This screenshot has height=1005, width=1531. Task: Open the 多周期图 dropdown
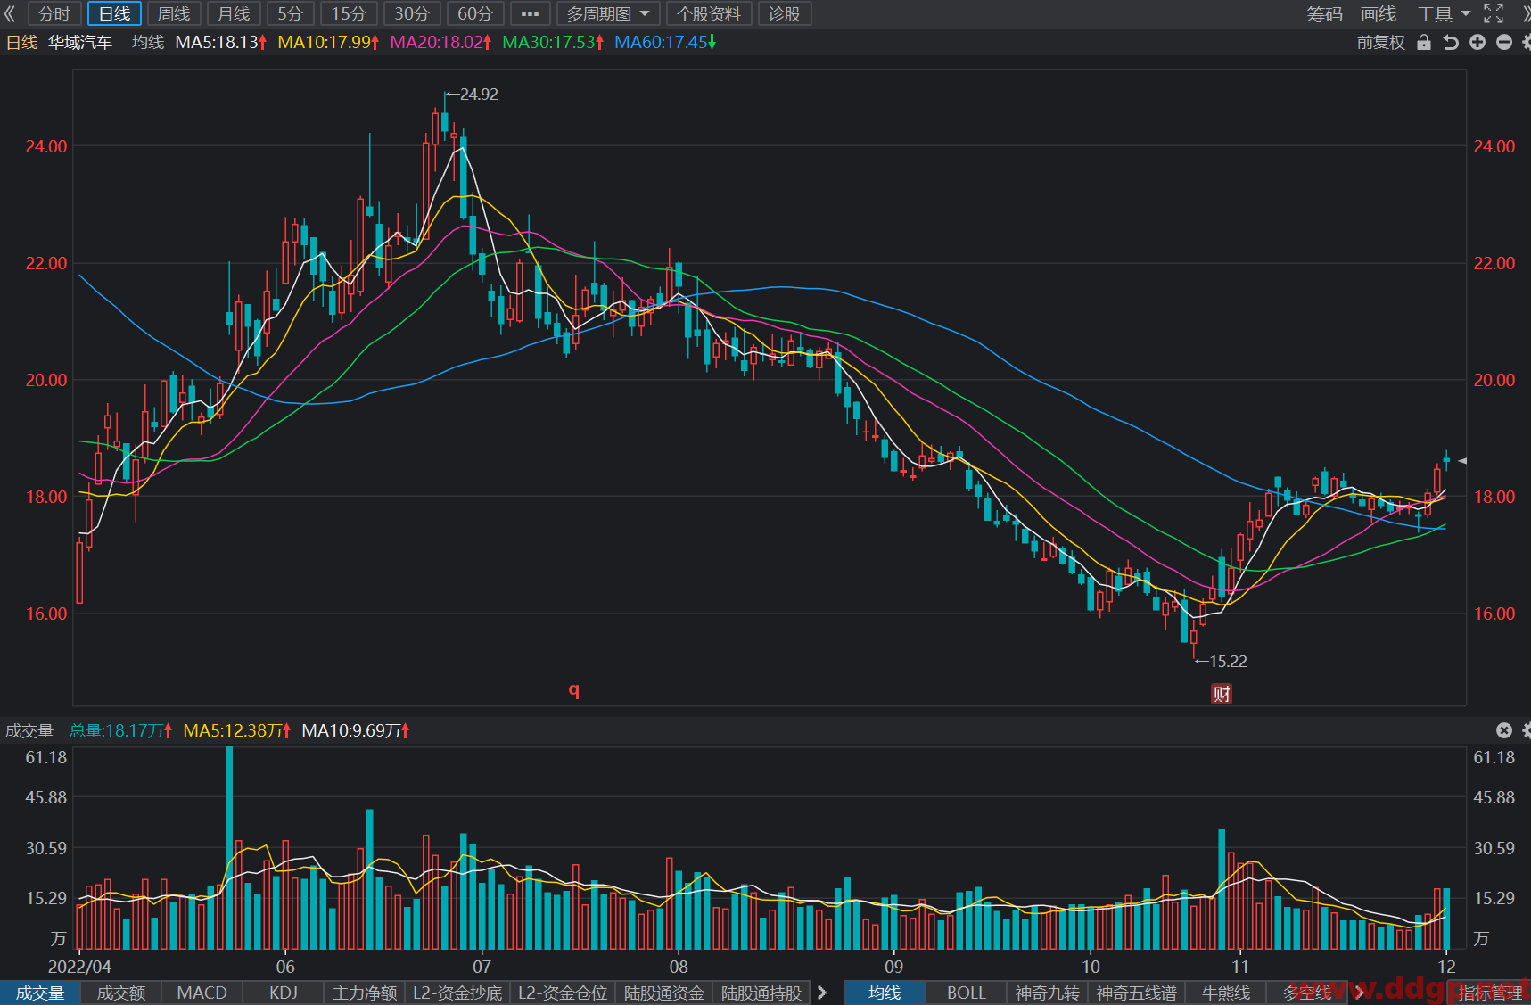[609, 13]
